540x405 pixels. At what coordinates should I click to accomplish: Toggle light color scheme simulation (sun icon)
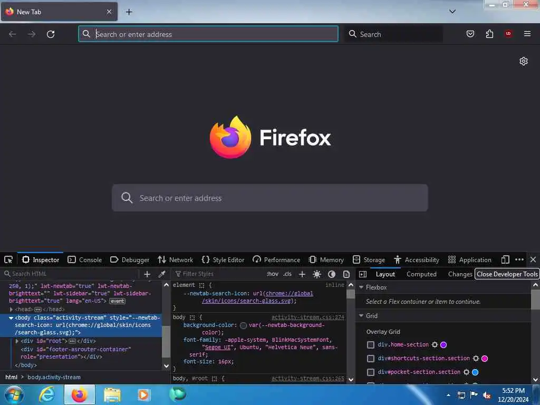[317, 274]
